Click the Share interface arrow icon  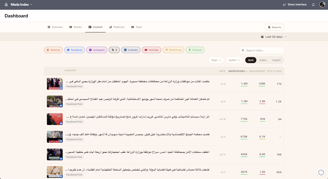(284, 4)
